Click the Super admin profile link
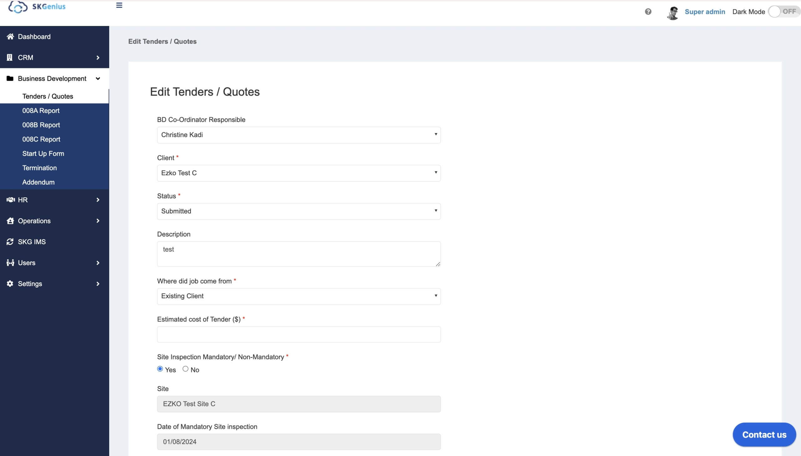 705,11
